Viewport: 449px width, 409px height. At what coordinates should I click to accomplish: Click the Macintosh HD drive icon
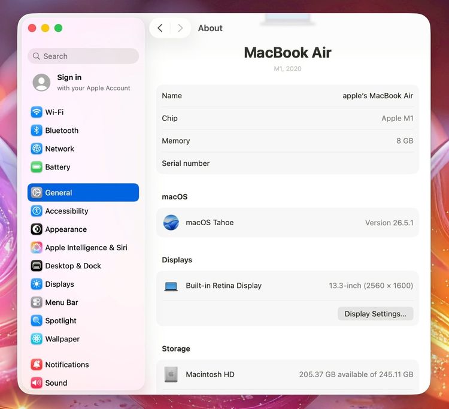pos(171,374)
